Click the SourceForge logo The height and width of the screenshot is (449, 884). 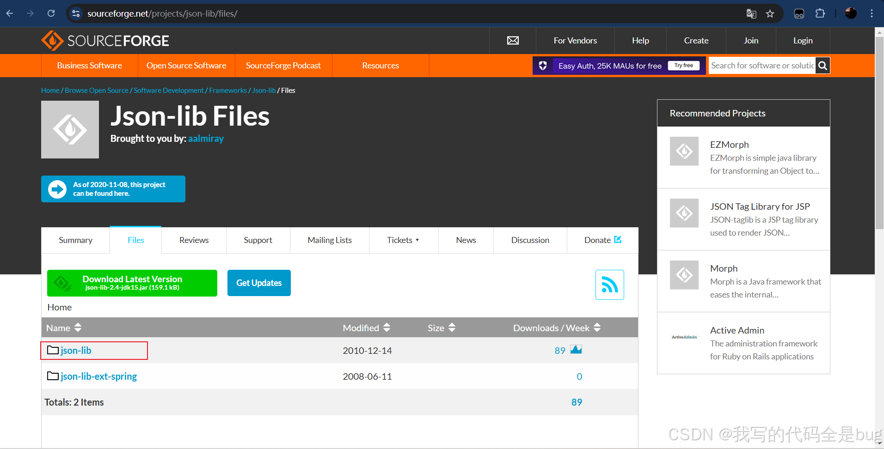click(105, 41)
